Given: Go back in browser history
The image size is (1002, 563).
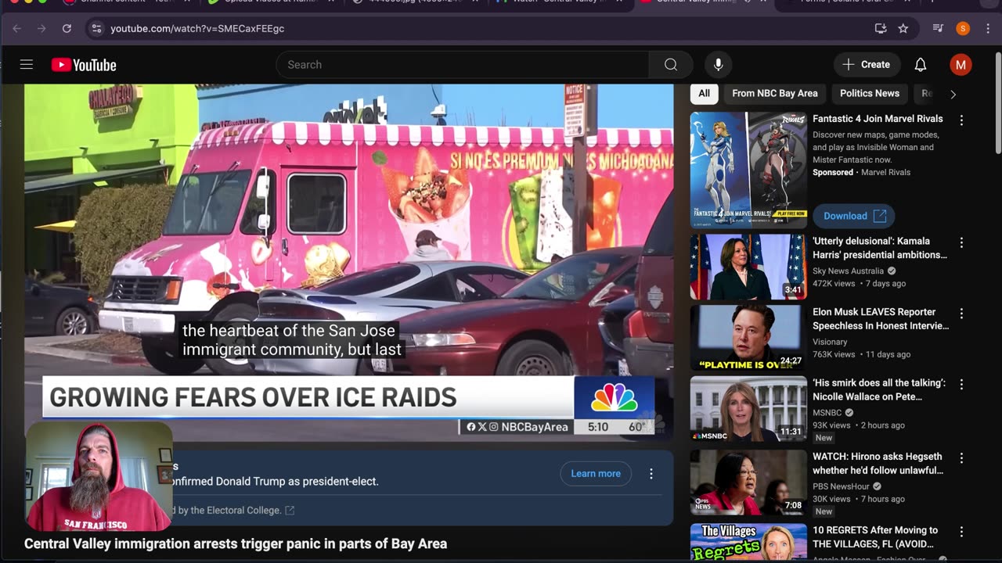Looking at the screenshot, I should (17, 28).
